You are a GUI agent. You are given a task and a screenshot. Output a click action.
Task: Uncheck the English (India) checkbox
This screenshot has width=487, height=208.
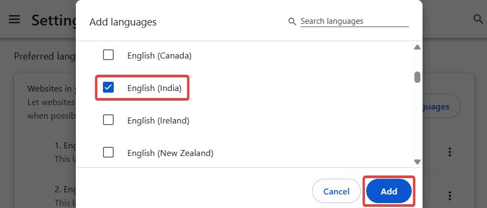pos(108,88)
